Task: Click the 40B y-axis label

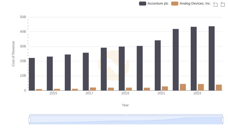Action: point(23,32)
